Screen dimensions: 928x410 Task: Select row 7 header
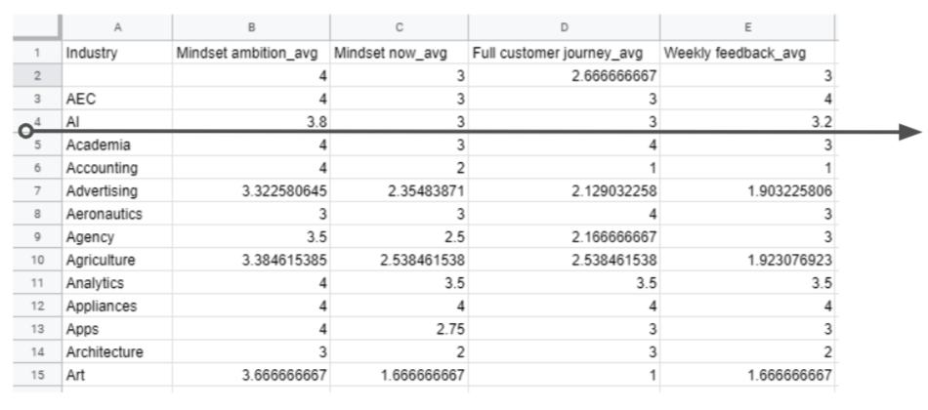pos(36,190)
